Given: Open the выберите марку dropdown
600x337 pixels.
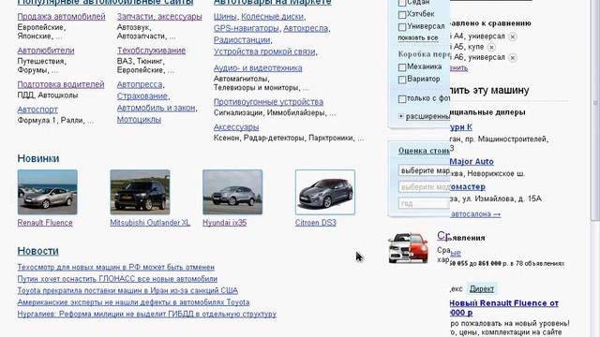Looking at the screenshot, I should [424, 170].
